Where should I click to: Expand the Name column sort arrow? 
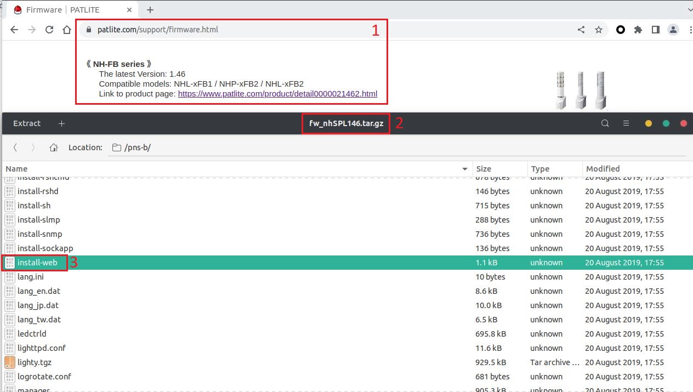pyautogui.click(x=465, y=169)
